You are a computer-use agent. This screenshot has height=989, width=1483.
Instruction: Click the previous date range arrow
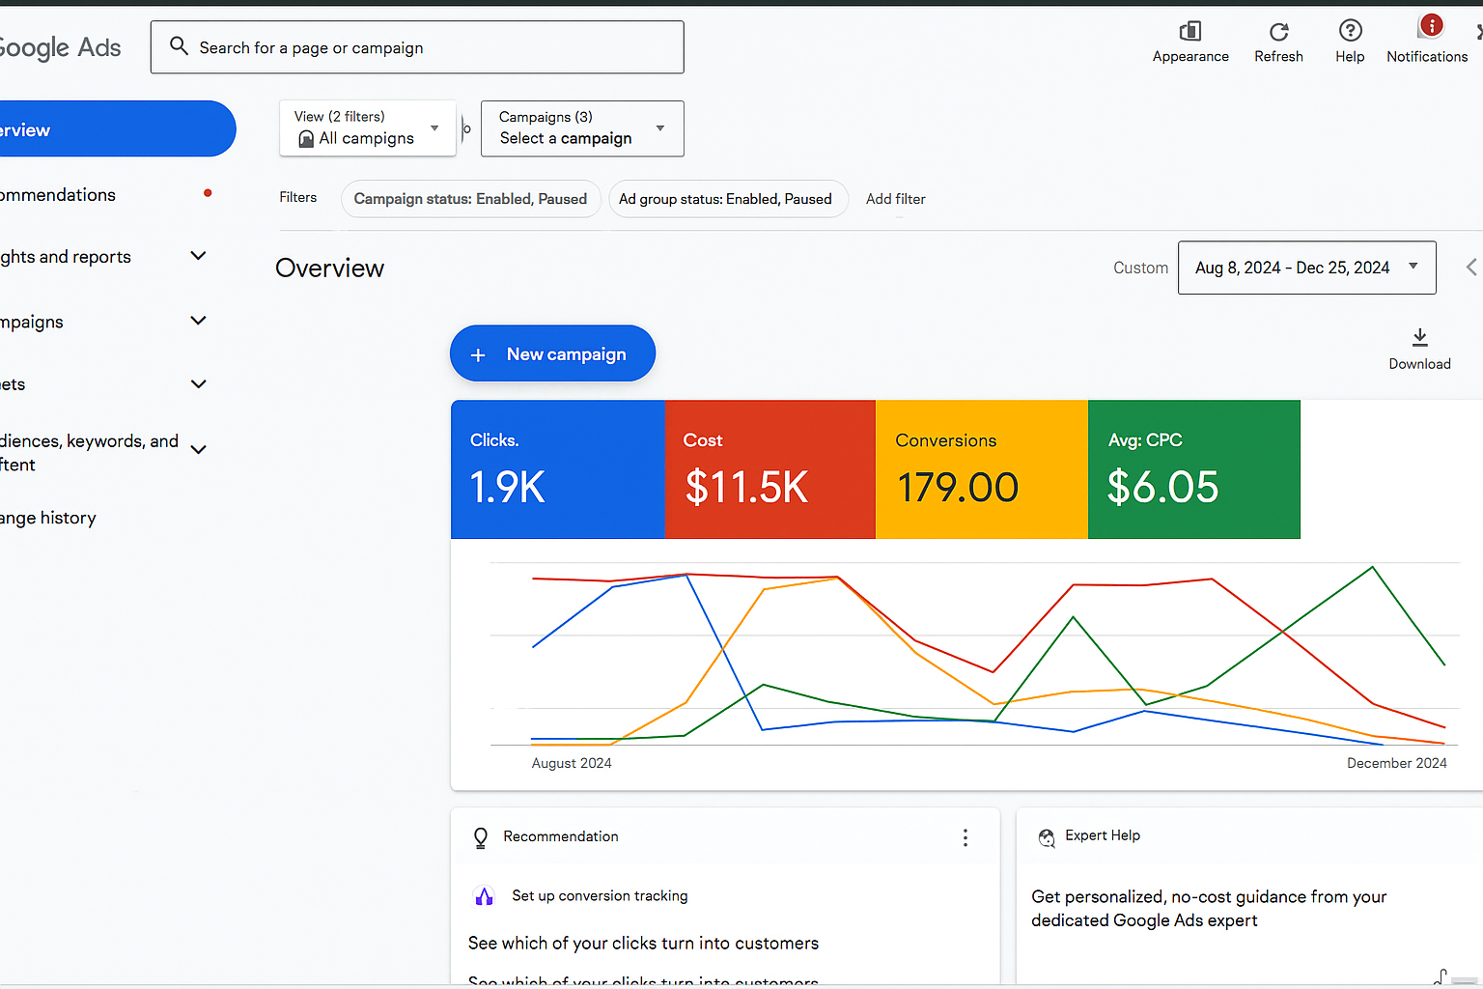coord(1471,268)
